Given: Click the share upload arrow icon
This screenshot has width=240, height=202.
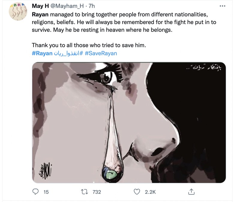Looking at the screenshot, I should pos(191,191).
